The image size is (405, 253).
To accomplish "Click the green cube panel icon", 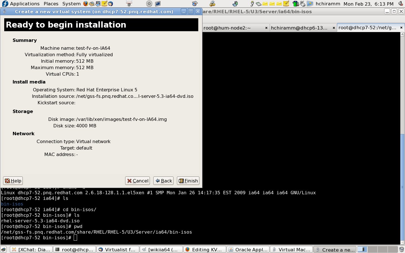I will pyautogui.click(x=235, y=4).
